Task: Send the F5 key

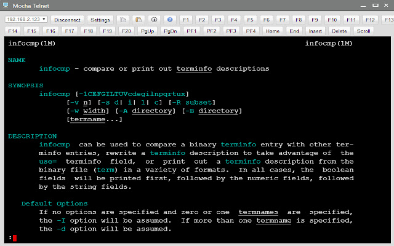Action: [x=250, y=20]
